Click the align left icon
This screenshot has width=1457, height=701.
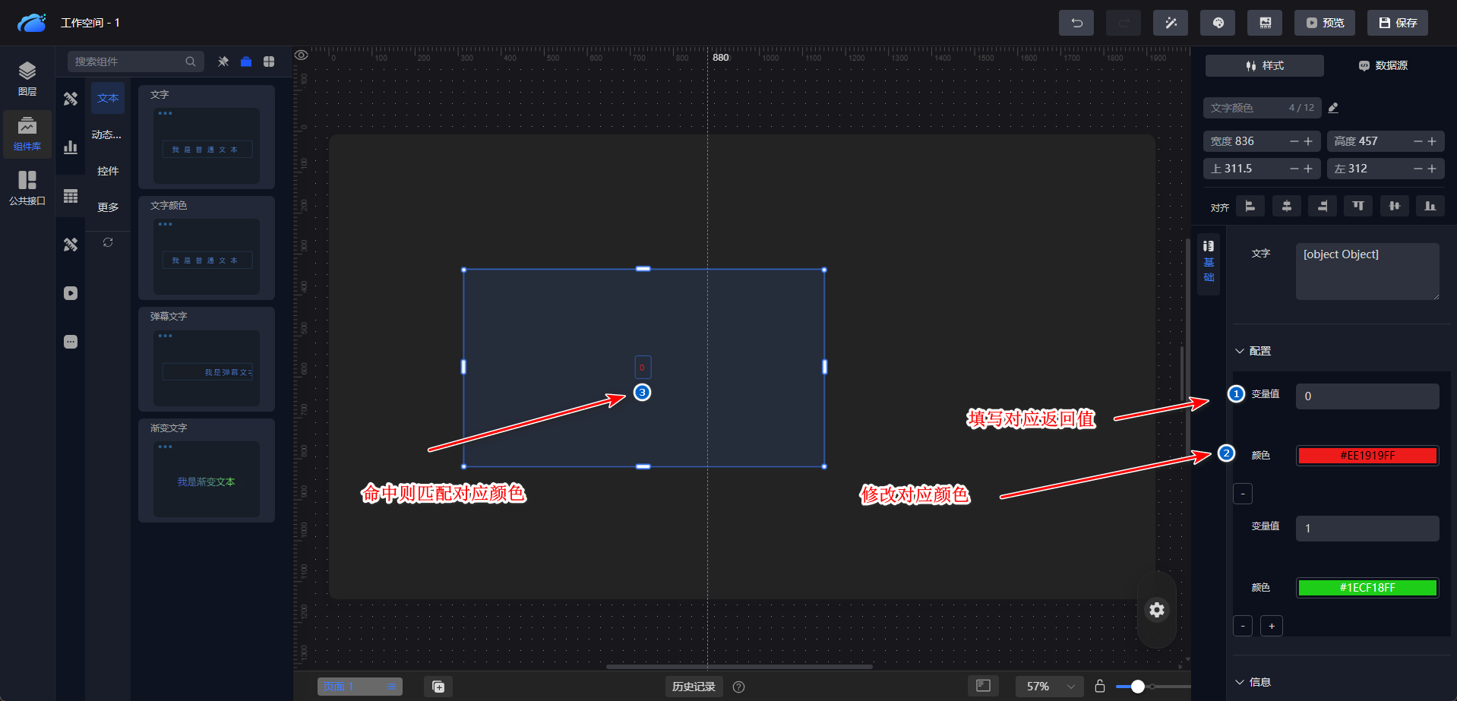[x=1250, y=206]
